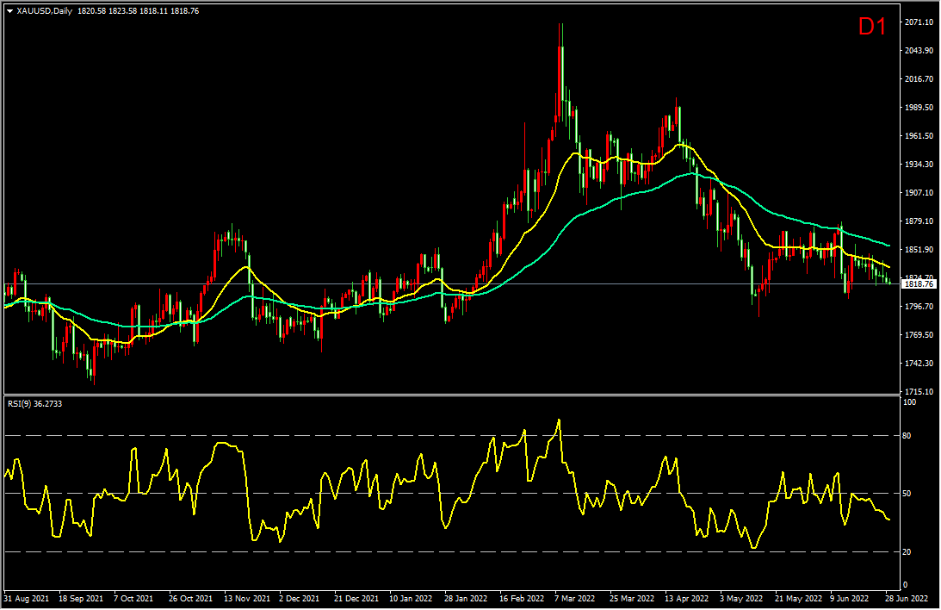Click the OHLC values 1820.58 1823.58 1818.11 1818.76
The height and width of the screenshot is (610, 941).
coord(138,11)
